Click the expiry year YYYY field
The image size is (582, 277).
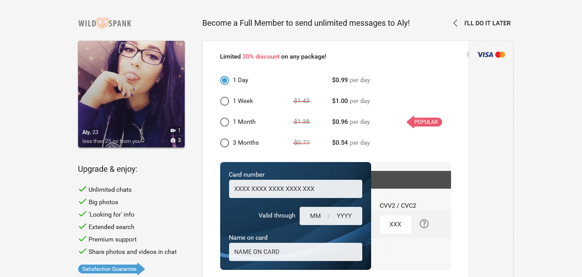click(344, 216)
